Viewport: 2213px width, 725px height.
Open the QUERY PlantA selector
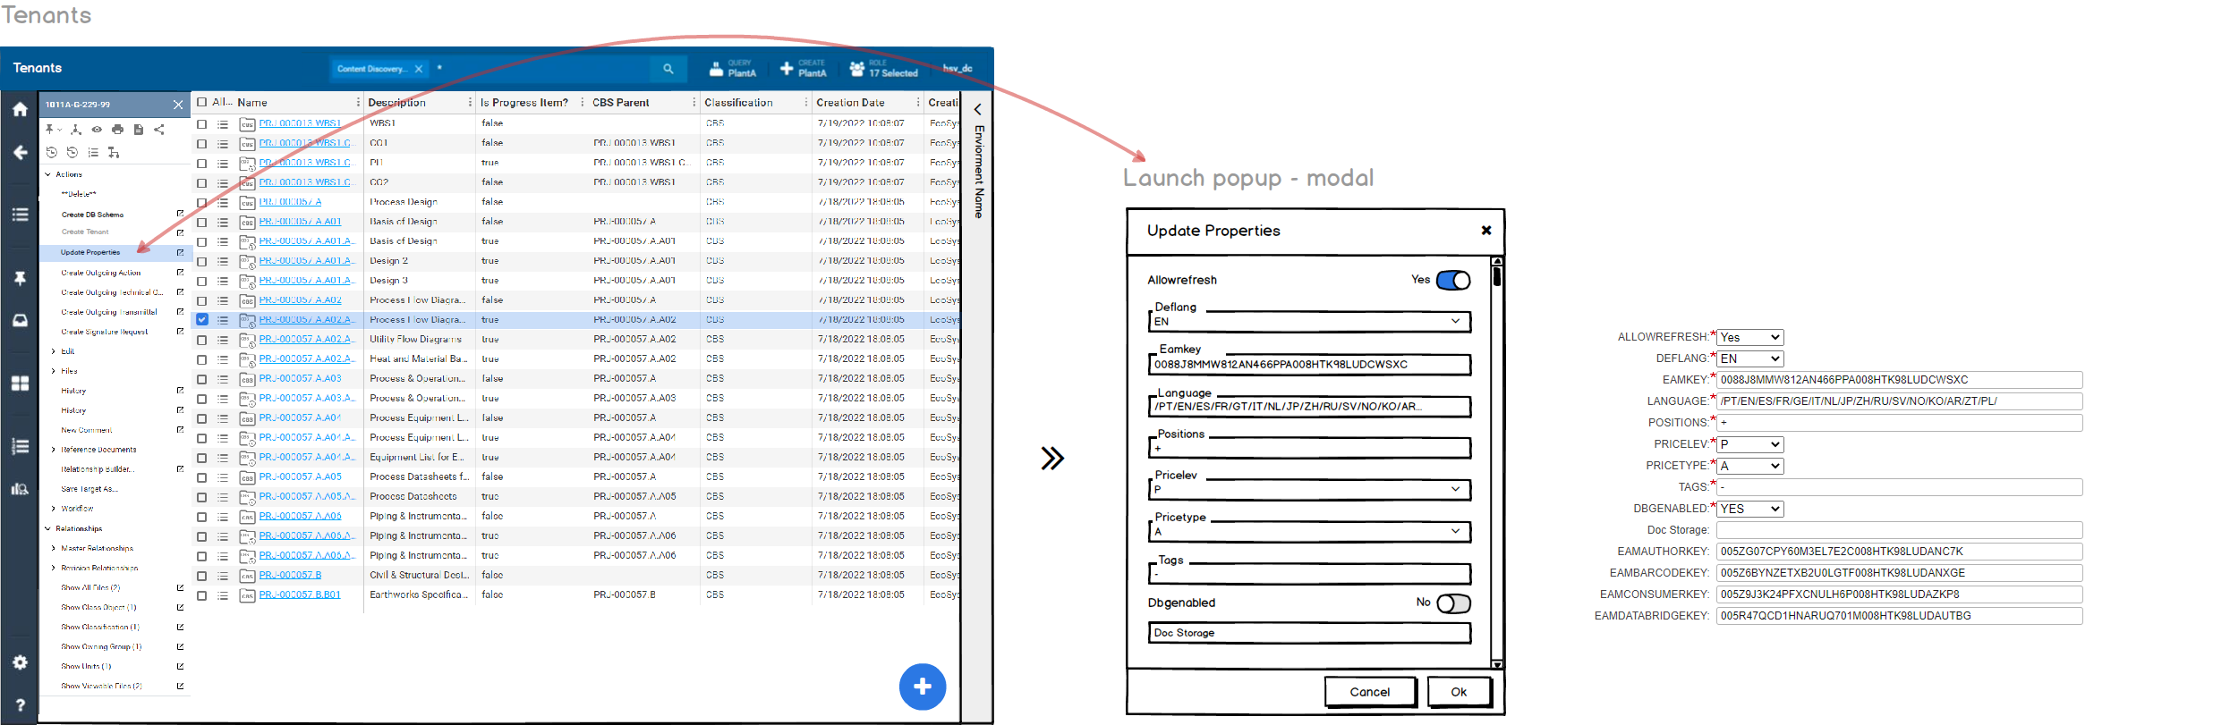(733, 69)
